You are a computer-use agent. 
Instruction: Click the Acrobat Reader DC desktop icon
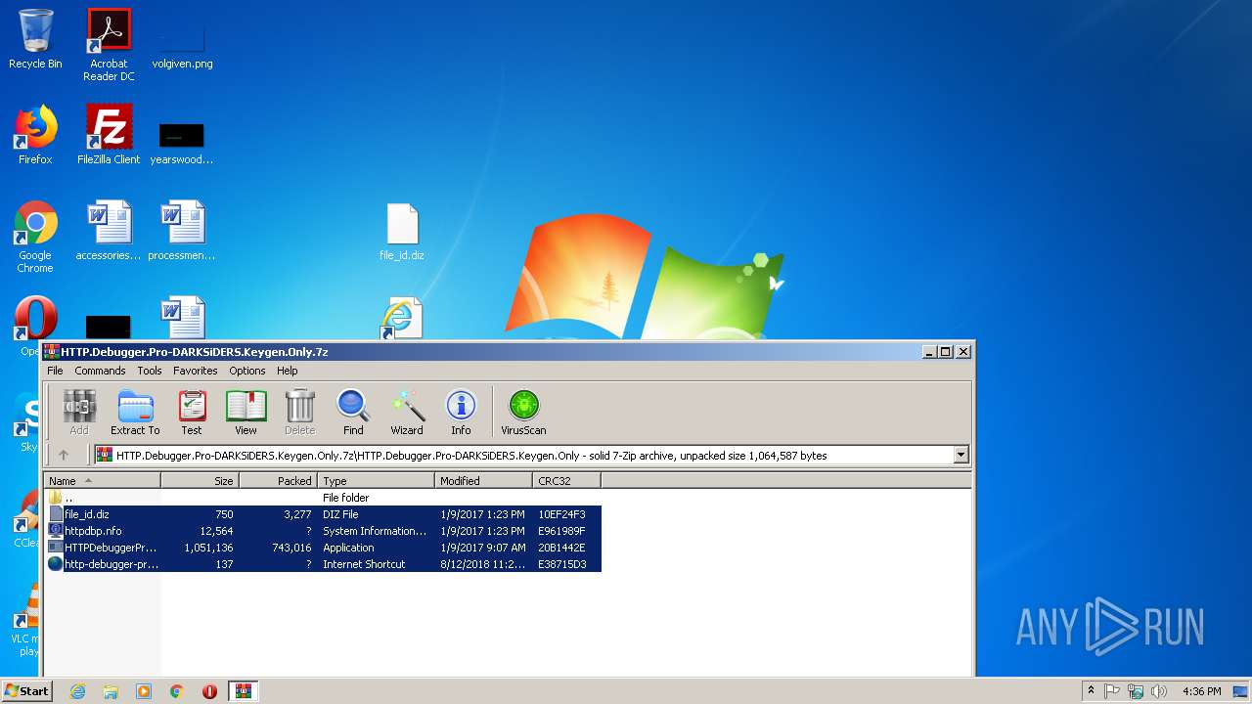coord(109,45)
